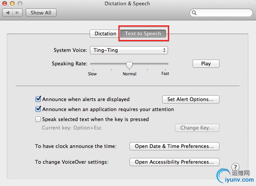Click into the search field

click(223, 13)
